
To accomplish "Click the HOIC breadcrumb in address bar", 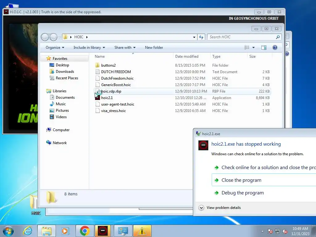I will (x=79, y=37).
